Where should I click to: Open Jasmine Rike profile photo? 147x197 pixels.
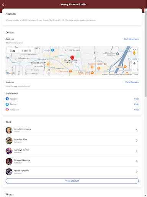click(9, 140)
